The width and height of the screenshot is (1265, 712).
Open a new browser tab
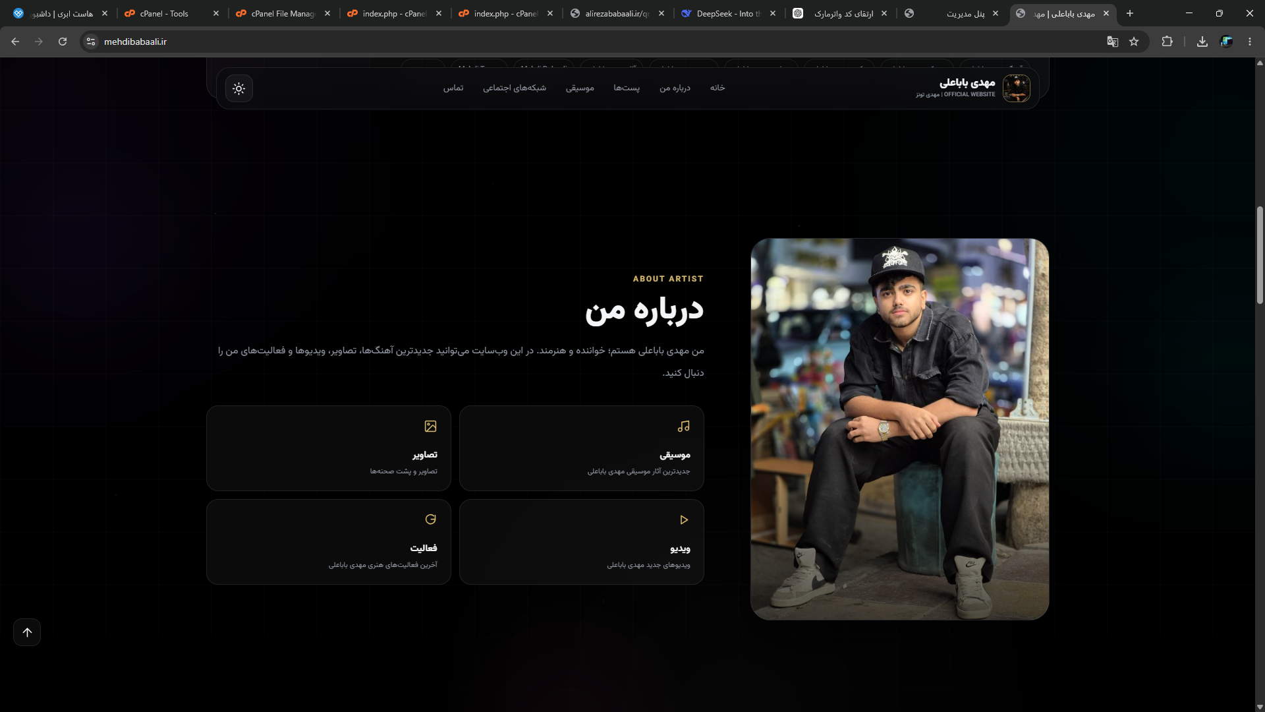(1130, 13)
